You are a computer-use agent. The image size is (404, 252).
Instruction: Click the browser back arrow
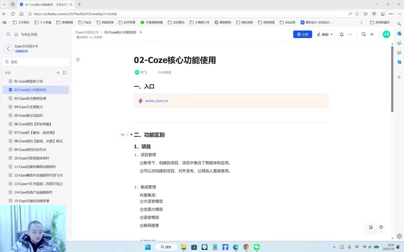click(5, 14)
